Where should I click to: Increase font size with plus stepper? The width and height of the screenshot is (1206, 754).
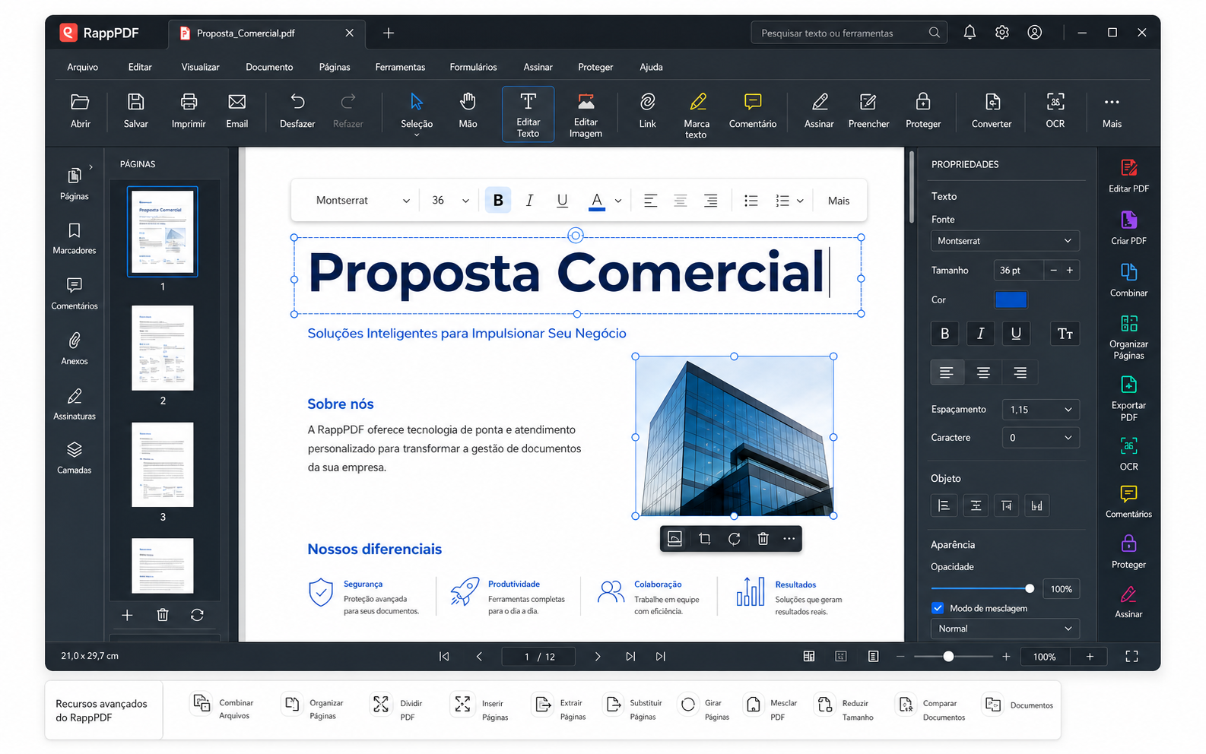coord(1070,271)
